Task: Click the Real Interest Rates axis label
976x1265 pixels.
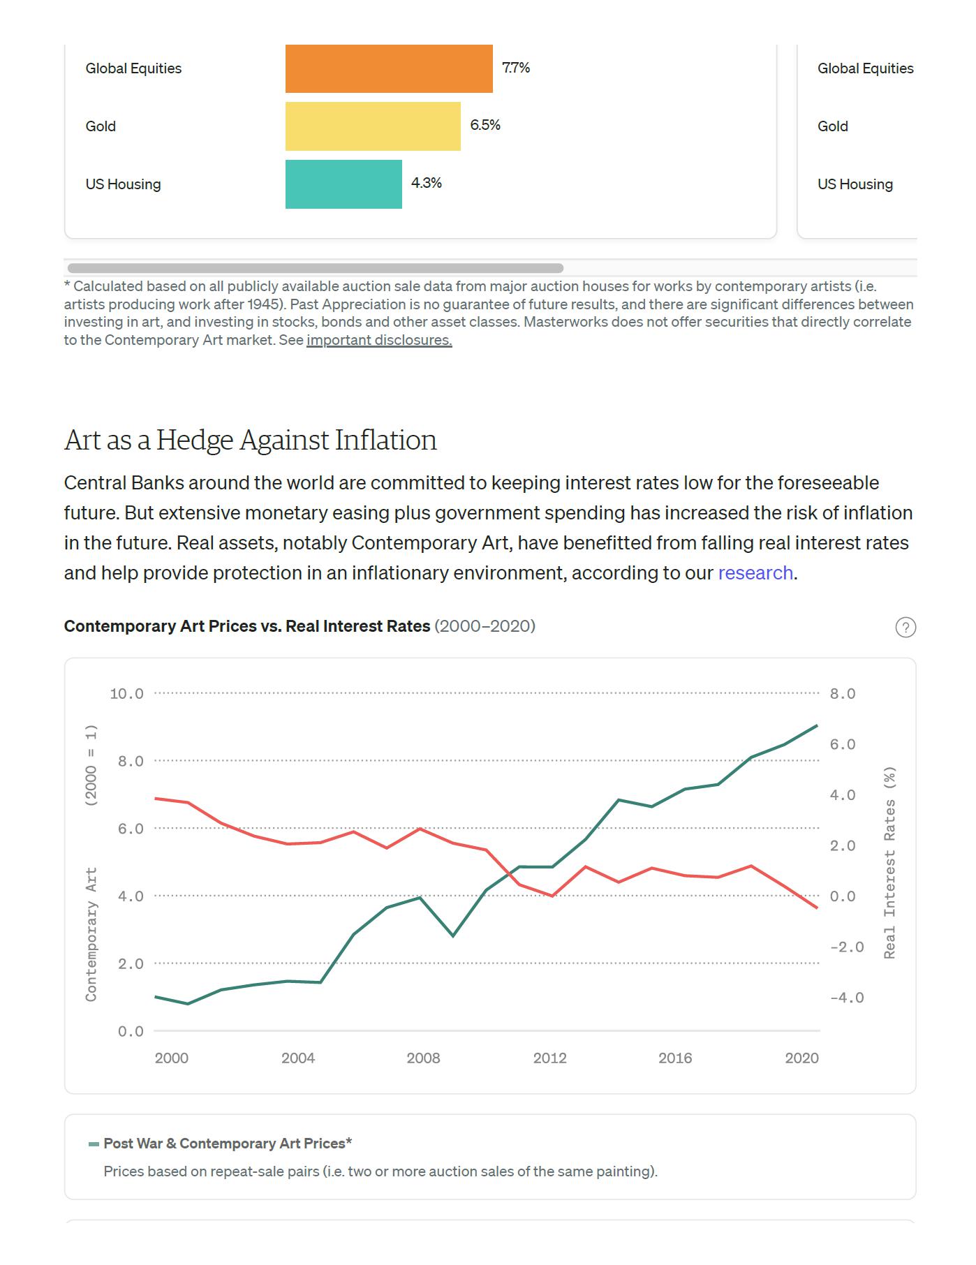Action: [889, 862]
